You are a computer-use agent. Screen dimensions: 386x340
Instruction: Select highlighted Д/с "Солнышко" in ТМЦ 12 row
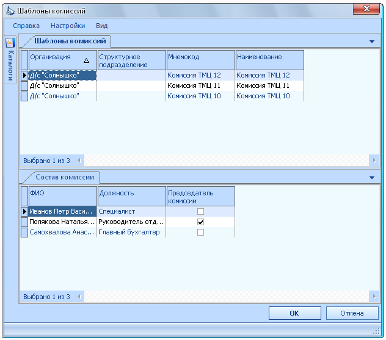pyautogui.click(x=62, y=75)
